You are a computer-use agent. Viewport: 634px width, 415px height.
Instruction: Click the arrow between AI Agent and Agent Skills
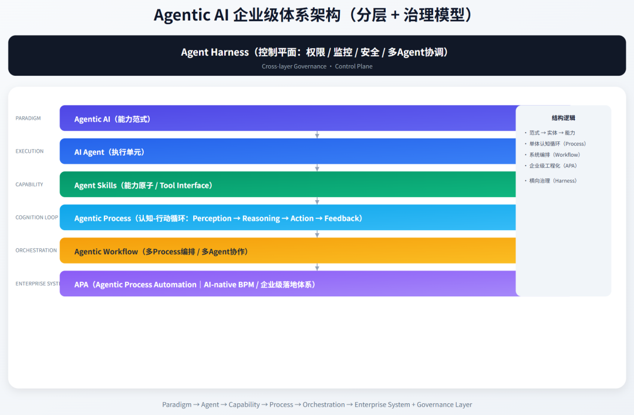(317, 167)
